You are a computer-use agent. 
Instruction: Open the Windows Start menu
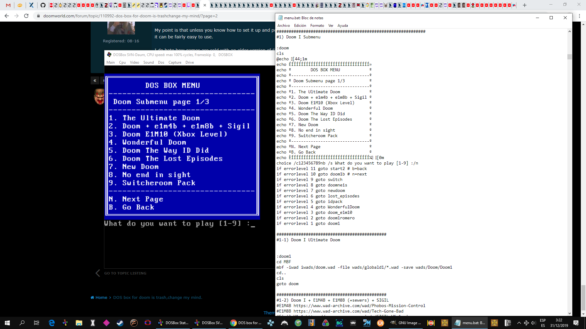click(x=7, y=323)
